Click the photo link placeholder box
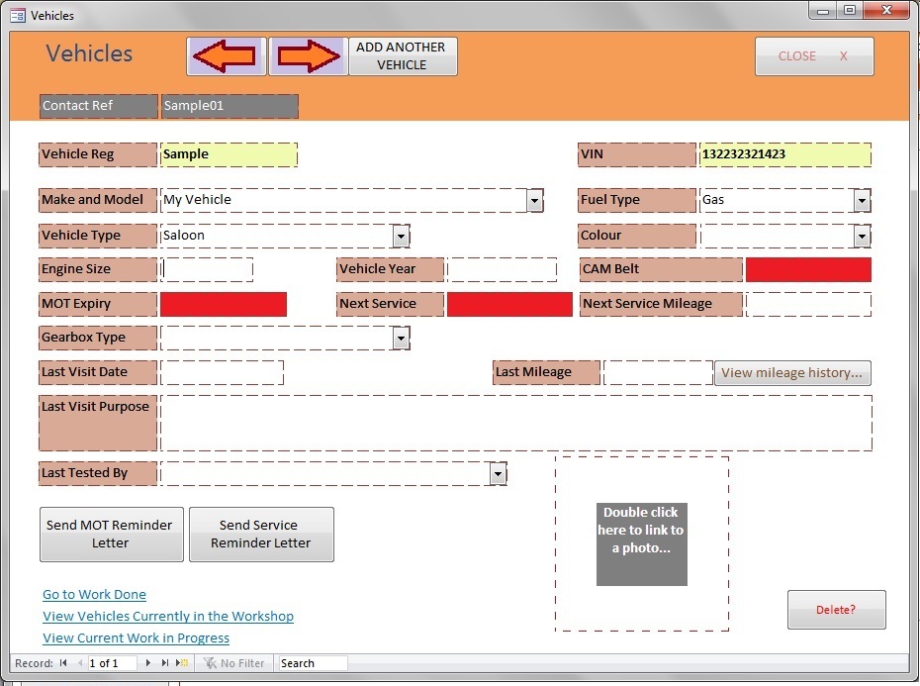 click(641, 543)
